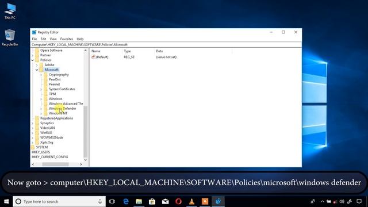Select the Xiph.Org key

pos(47,143)
